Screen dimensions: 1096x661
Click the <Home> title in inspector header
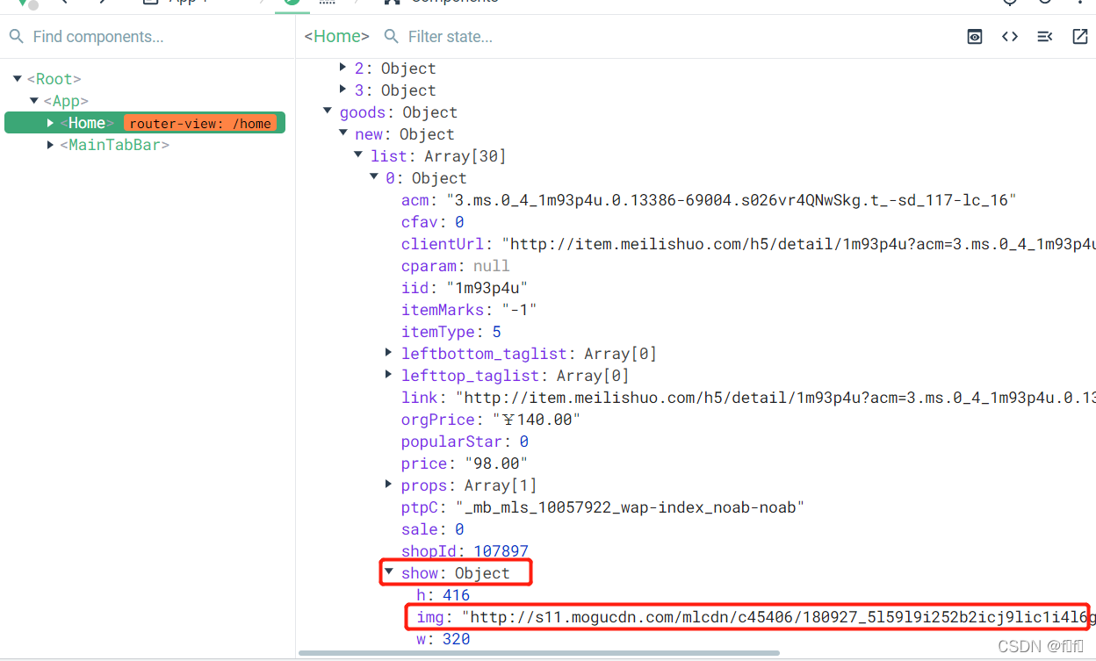tap(336, 36)
